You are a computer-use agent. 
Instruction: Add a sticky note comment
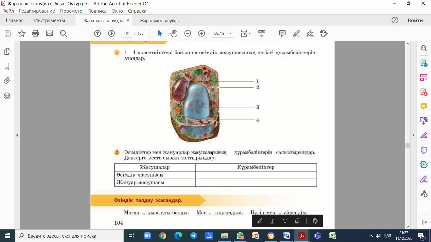point(282,33)
